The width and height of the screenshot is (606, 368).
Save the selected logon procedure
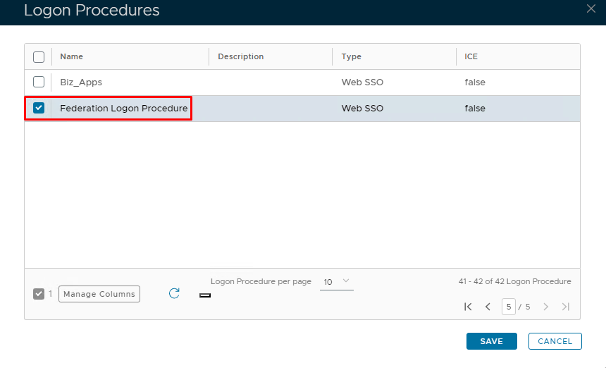point(491,341)
